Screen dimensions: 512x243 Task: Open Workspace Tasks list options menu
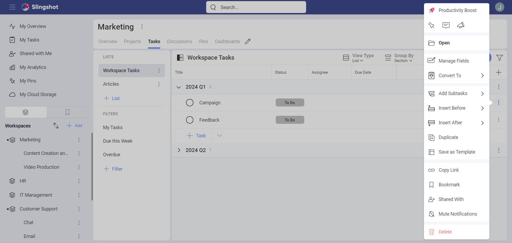159,71
